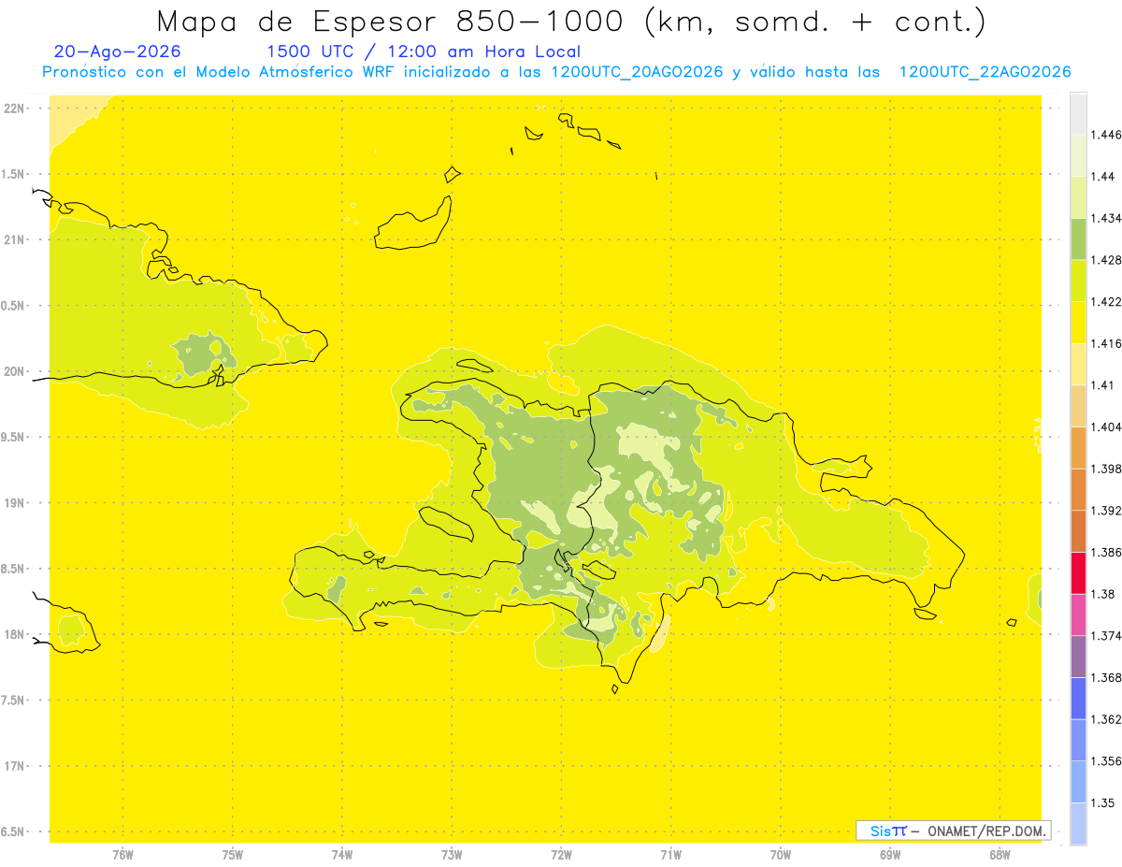The image size is (1122, 867).
Task: Click the latitude axis label '17N'
Action: click(14, 766)
